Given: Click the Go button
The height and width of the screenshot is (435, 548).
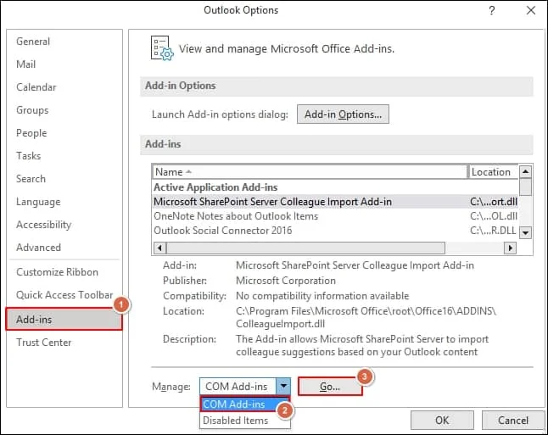Looking at the screenshot, I should pyautogui.click(x=330, y=387).
